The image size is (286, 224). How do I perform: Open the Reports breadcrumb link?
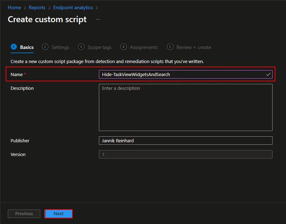tap(37, 7)
